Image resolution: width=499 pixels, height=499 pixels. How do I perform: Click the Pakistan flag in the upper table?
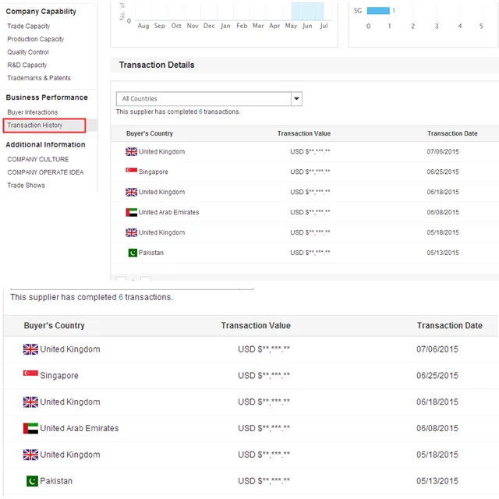click(132, 253)
